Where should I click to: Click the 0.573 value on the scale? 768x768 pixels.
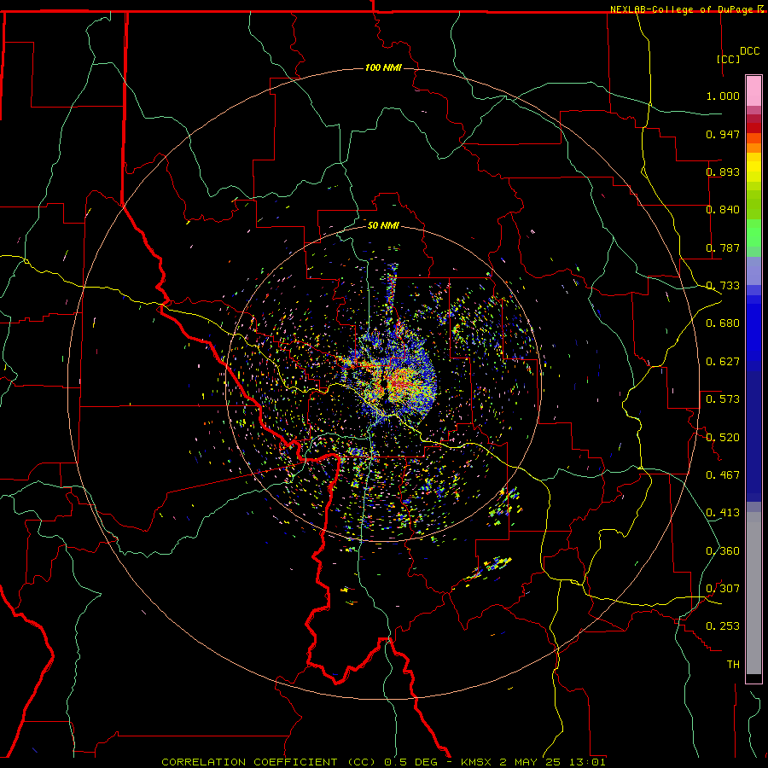click(x=723, y=399)
